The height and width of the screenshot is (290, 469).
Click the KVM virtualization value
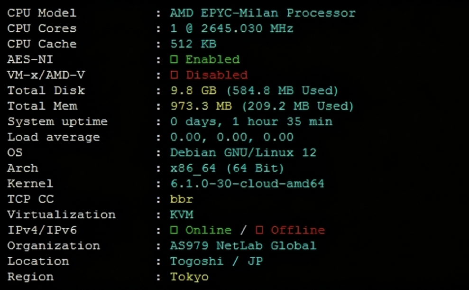182,215
